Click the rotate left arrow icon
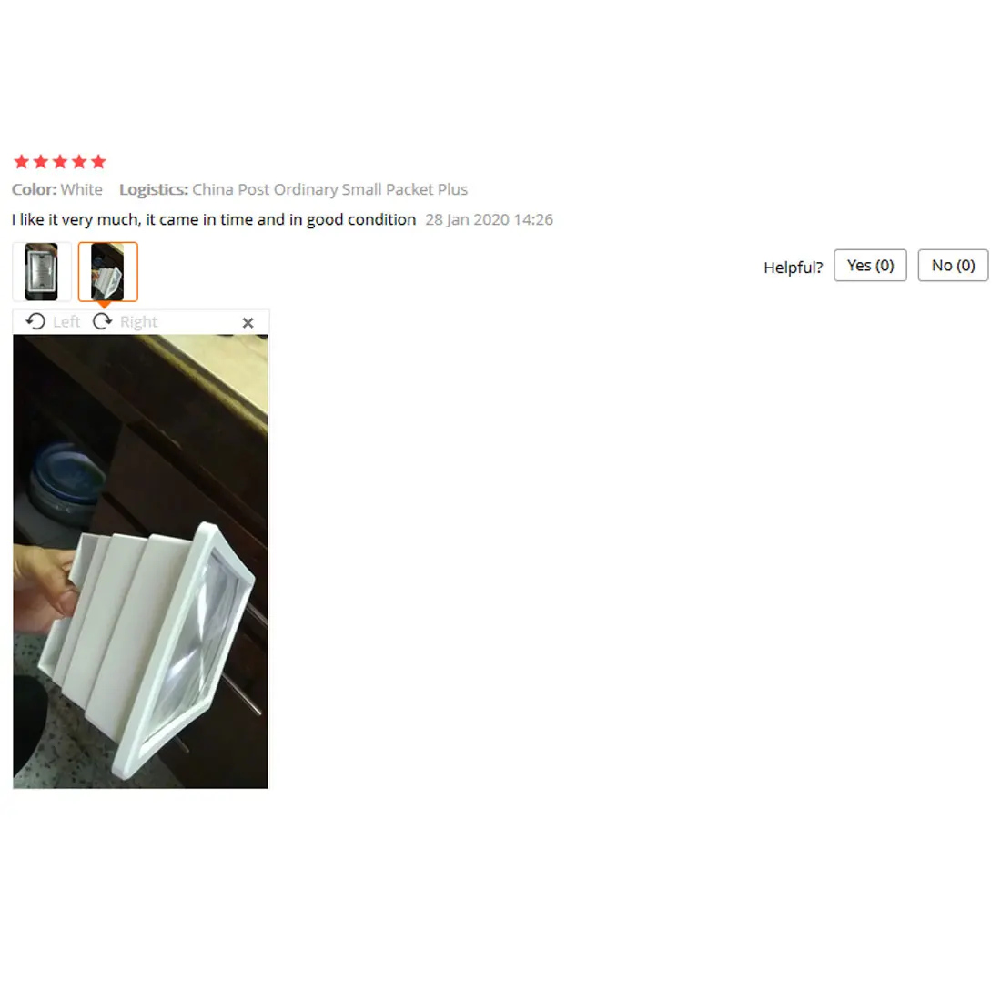 35,321
